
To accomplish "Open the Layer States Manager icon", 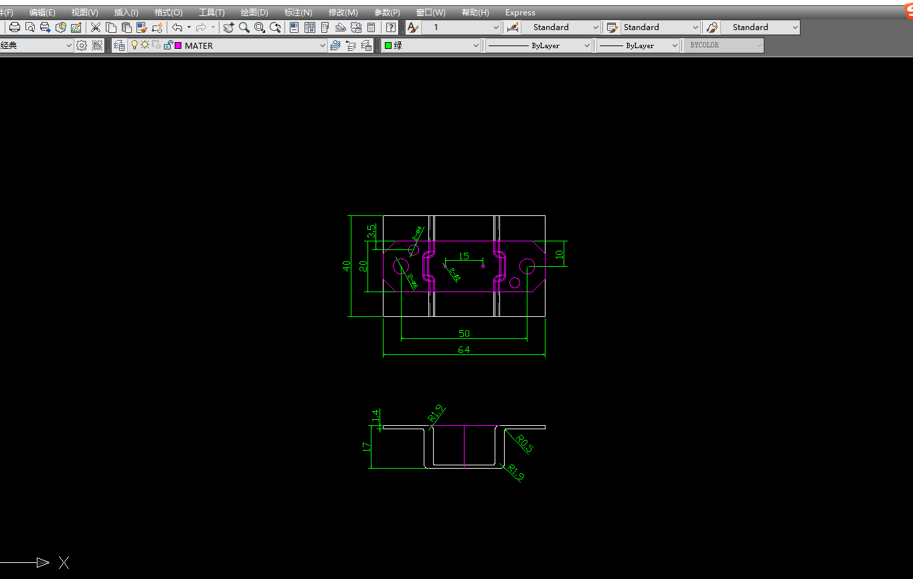I will (x=366, y=45).
